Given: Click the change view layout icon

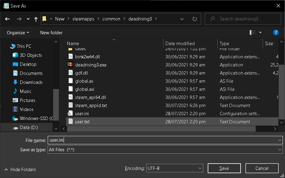Looking at the screenshot, I should pyautogui.click(x=252, y=32).
